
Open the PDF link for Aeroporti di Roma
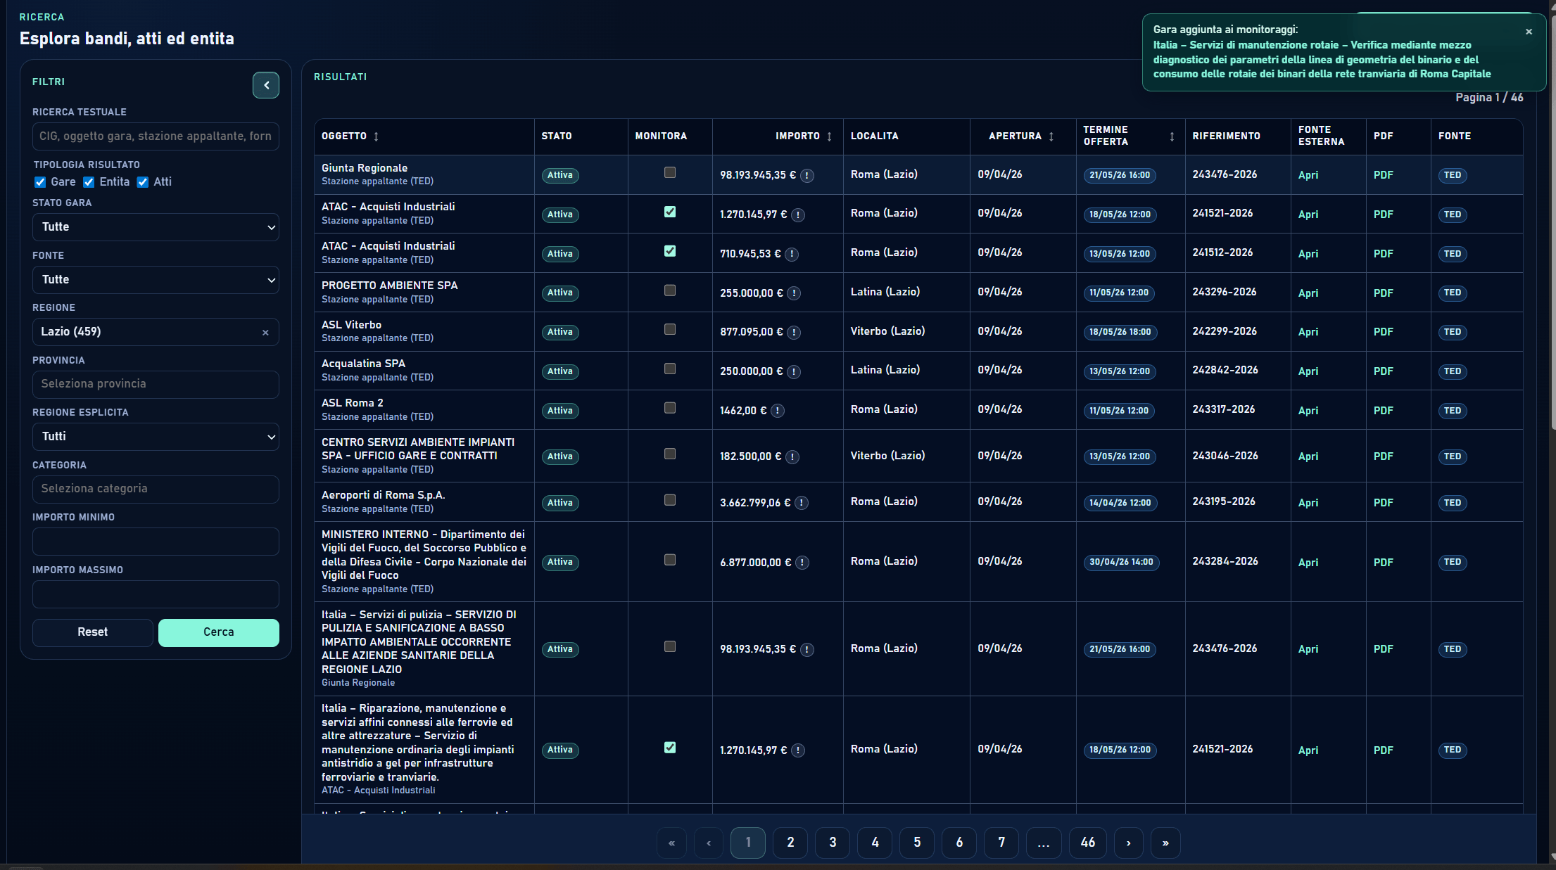1383,503
